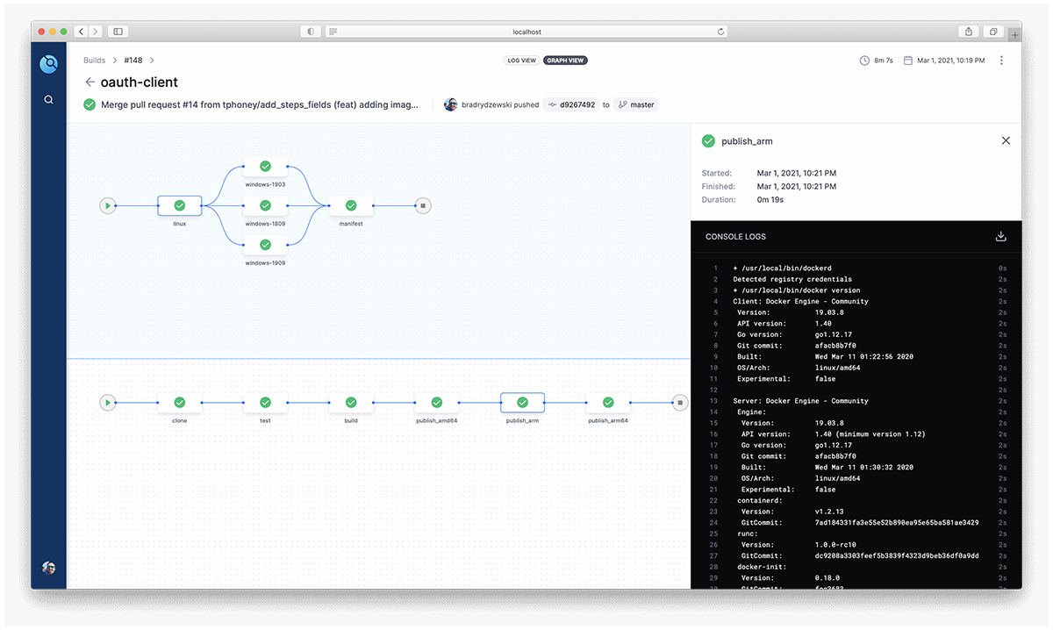The image size is (1053, 630).
Task: Click the merge pull request #14 commit message
Action: pos(259,104)
